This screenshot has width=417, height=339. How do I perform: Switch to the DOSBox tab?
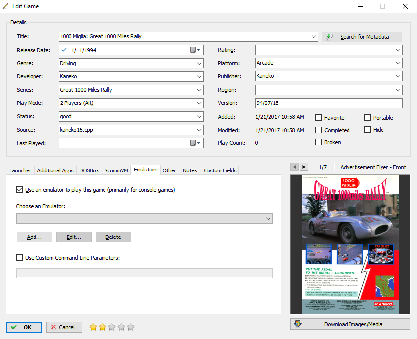pos(89,170)
